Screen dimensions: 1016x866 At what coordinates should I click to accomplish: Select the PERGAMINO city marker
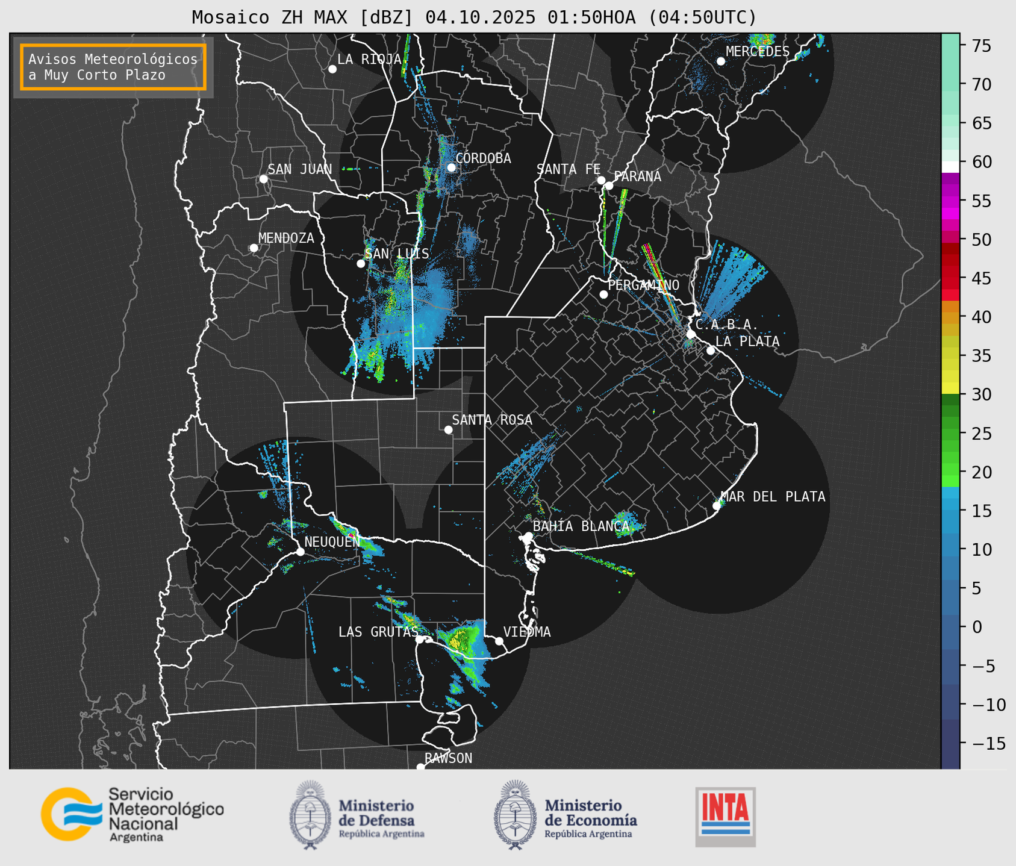tap(603, 294)
